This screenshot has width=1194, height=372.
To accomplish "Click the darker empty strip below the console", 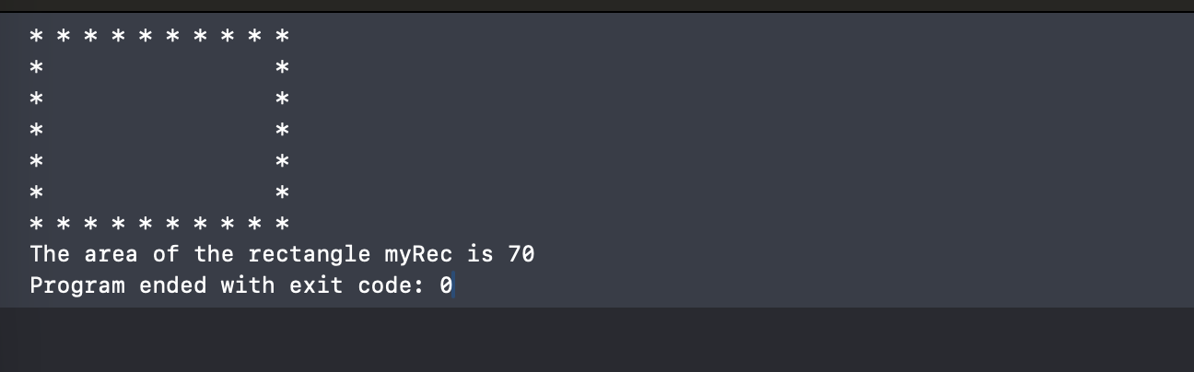I will tap(597, 340).
